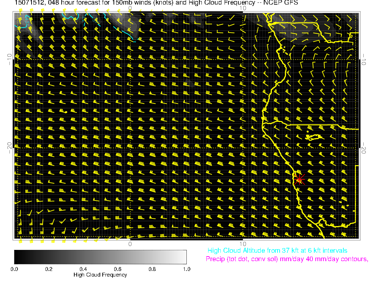Viewport: 370px width, 286px height.
Task: Click the left axis latitude label '-10'
Action: 10,59
